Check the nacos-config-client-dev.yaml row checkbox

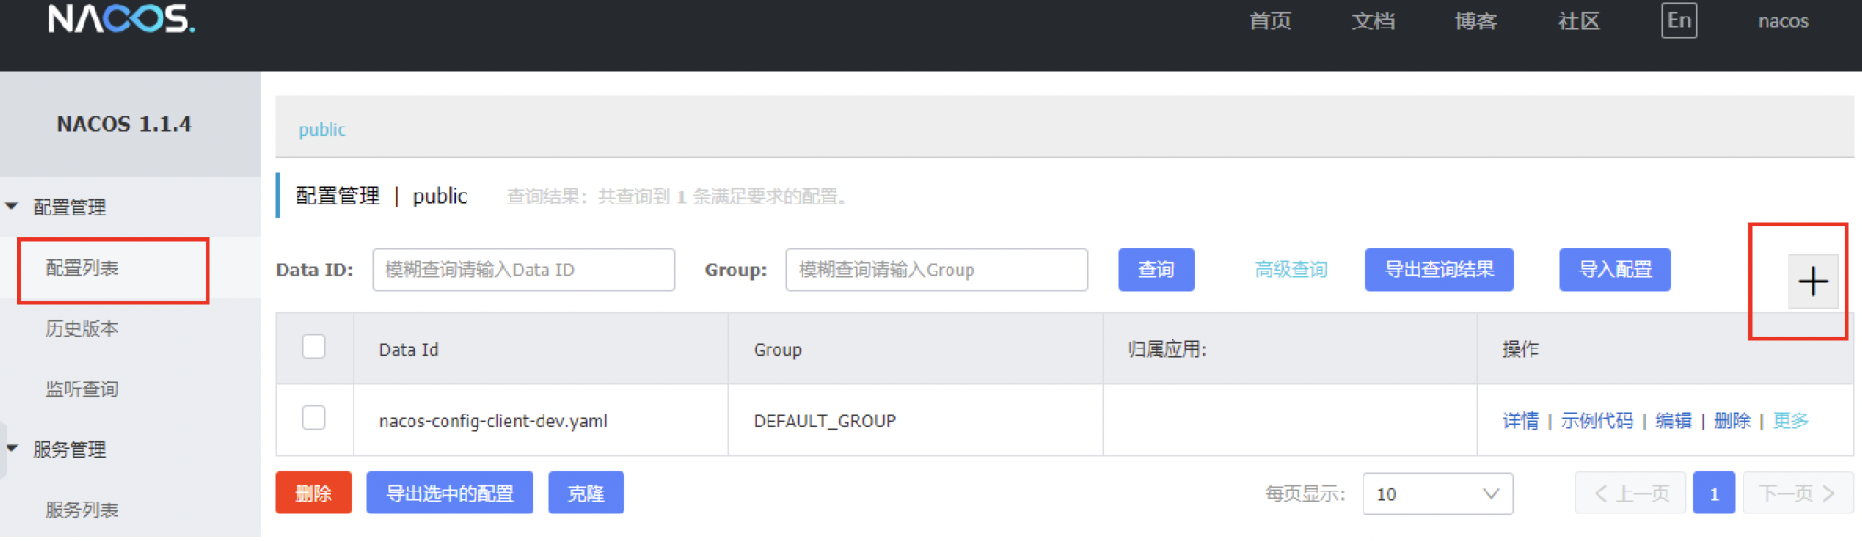point(314,418)
